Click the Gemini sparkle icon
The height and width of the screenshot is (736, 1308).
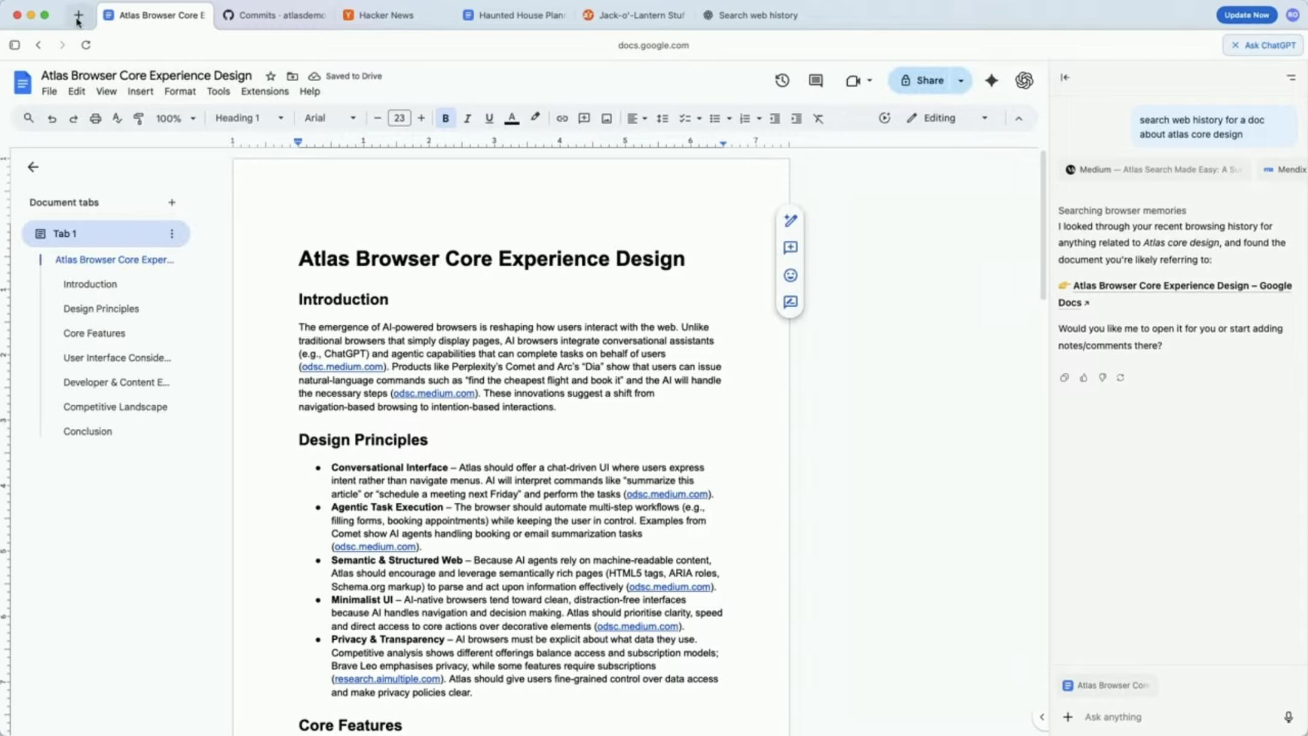click(x=991, y=80)
